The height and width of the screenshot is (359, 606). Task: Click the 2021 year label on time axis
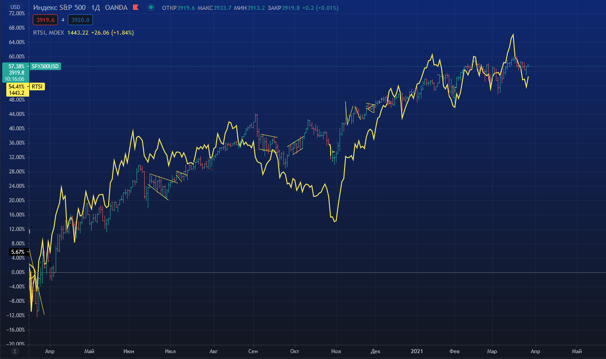(x=417, y=351)
